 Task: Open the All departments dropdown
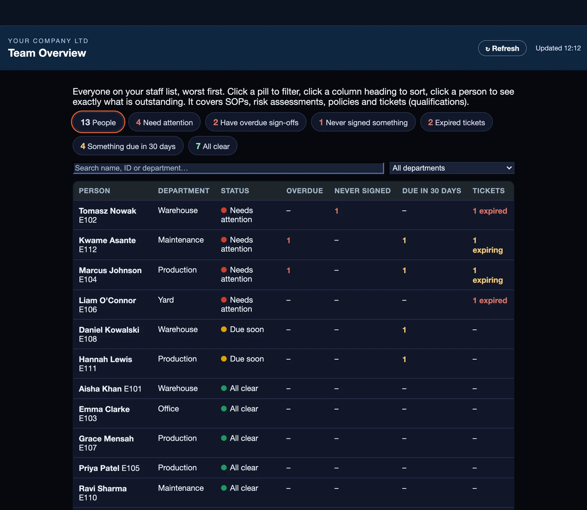pyautogui.click(x=452, y=168)
